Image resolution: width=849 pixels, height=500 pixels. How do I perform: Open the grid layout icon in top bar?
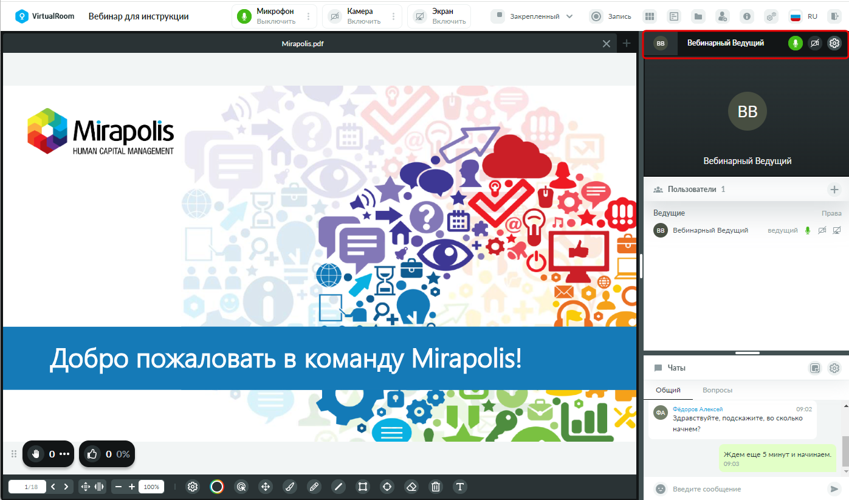650,16
